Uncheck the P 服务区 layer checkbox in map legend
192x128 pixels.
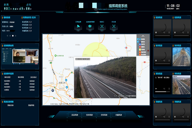point(138,42)
